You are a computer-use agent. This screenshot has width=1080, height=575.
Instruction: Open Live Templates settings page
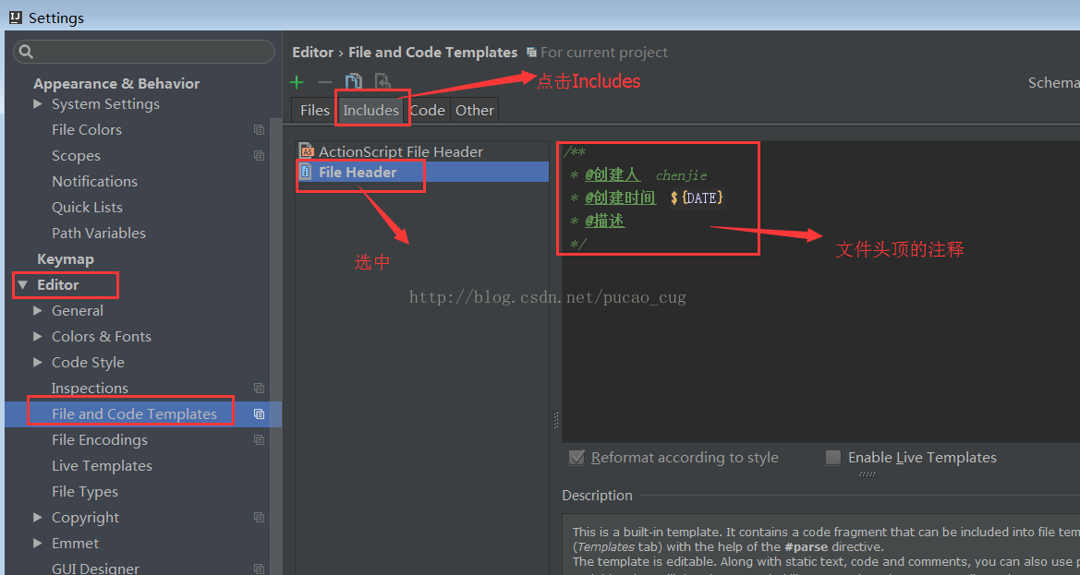click(102, 466)
